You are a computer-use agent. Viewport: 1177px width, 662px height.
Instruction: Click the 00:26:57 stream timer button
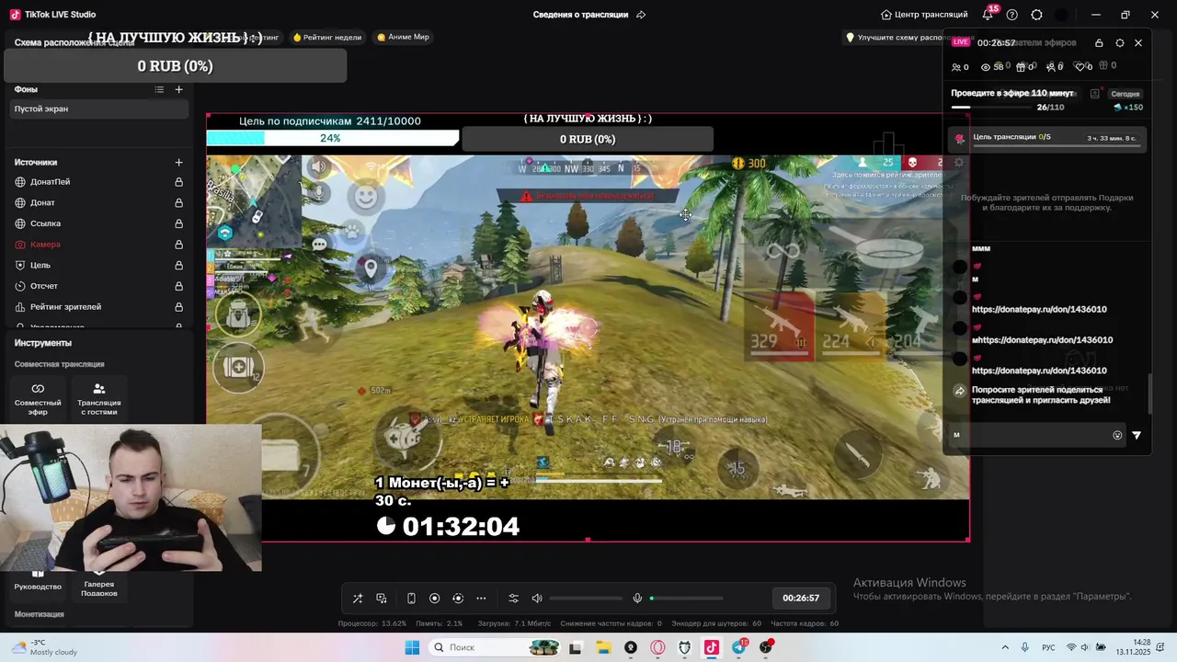click(801, 598)
